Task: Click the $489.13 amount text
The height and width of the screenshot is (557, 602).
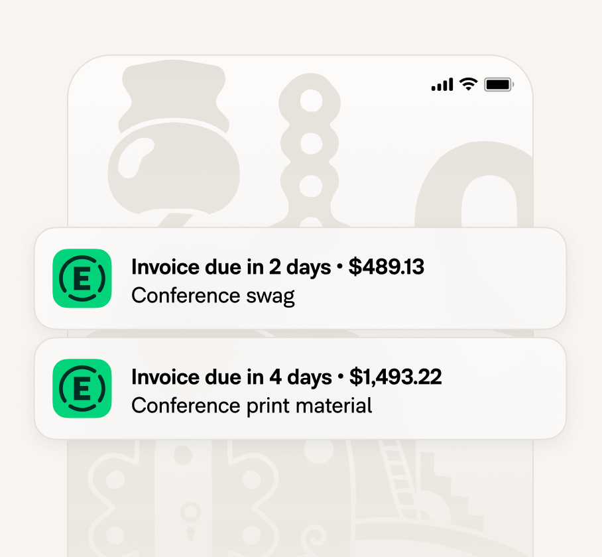Action: click(x=387, y=267)
